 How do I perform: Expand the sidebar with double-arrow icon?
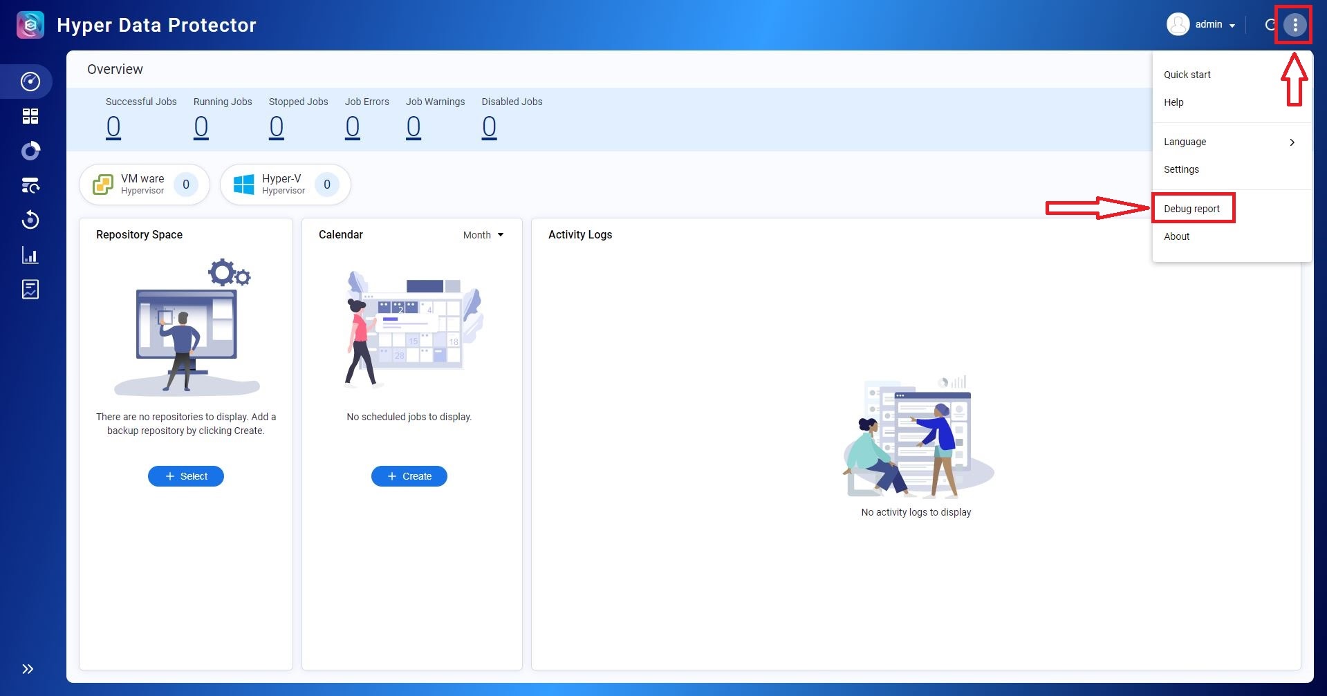pos(28,668)
